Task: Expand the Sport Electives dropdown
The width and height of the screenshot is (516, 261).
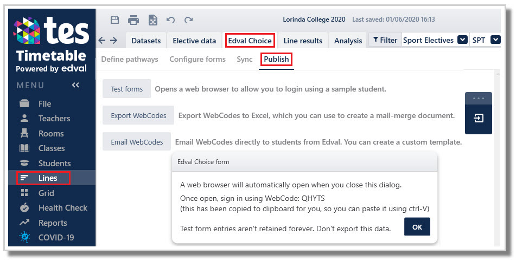Action: coord(462,40)
